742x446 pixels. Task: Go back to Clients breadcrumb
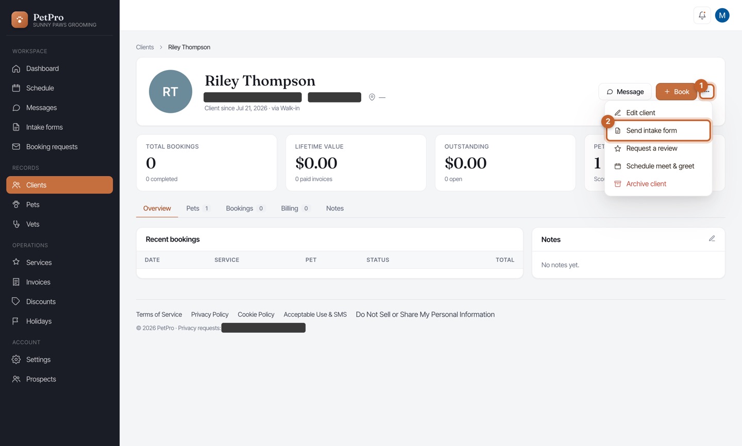click(x=145, y=47)
